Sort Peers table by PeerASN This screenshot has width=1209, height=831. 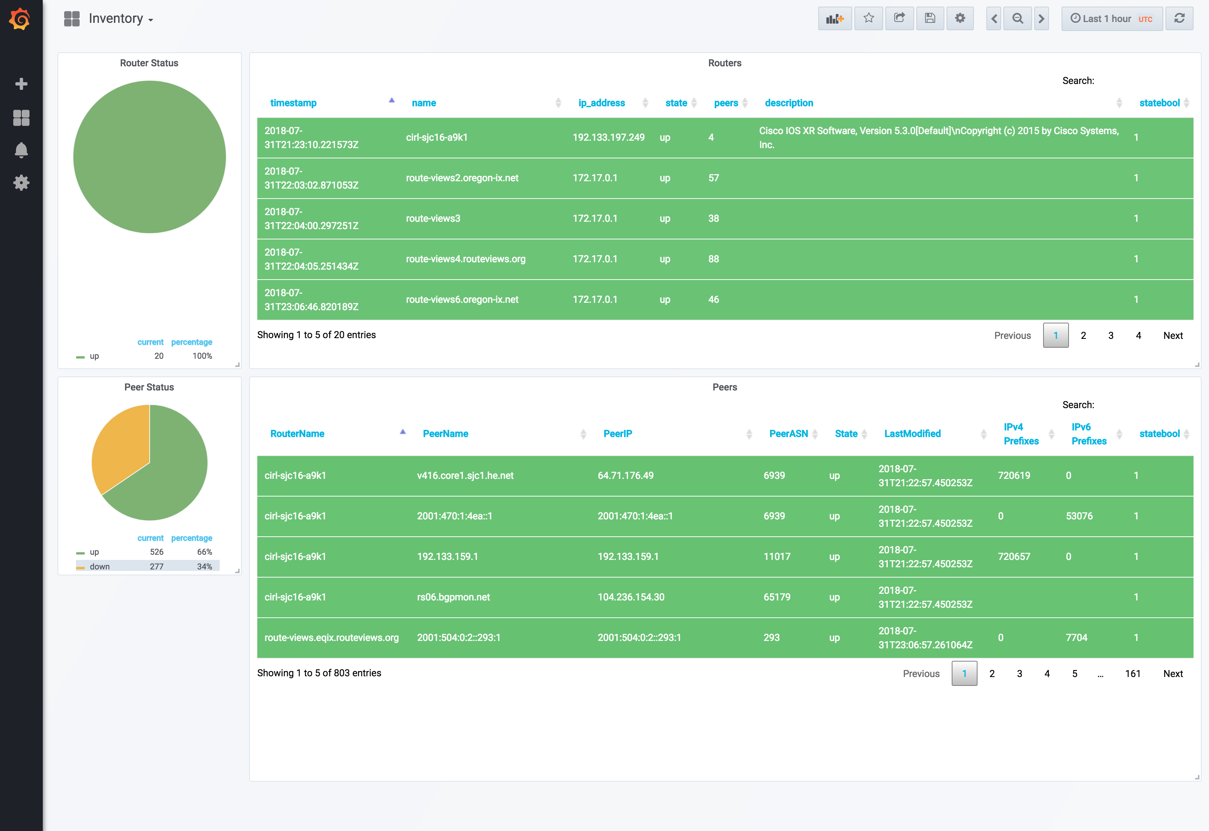(x=789, y=434)
